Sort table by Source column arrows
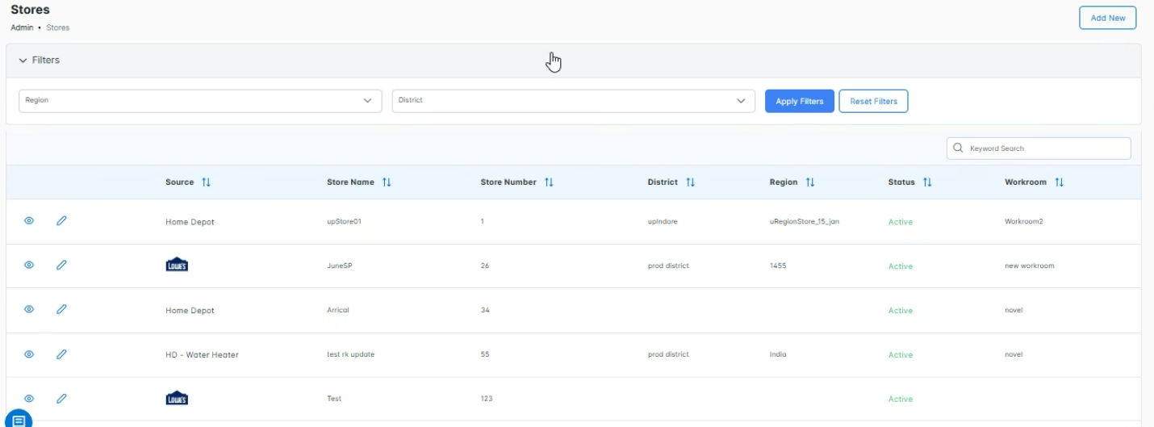This screenshot has height=427, width=1154. tap(206, 182)
